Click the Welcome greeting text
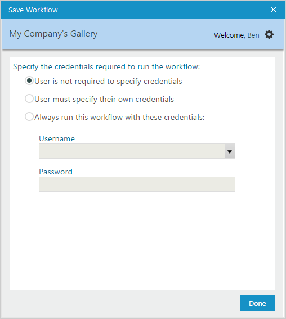The image size is (286, 319). coord(229,35)
